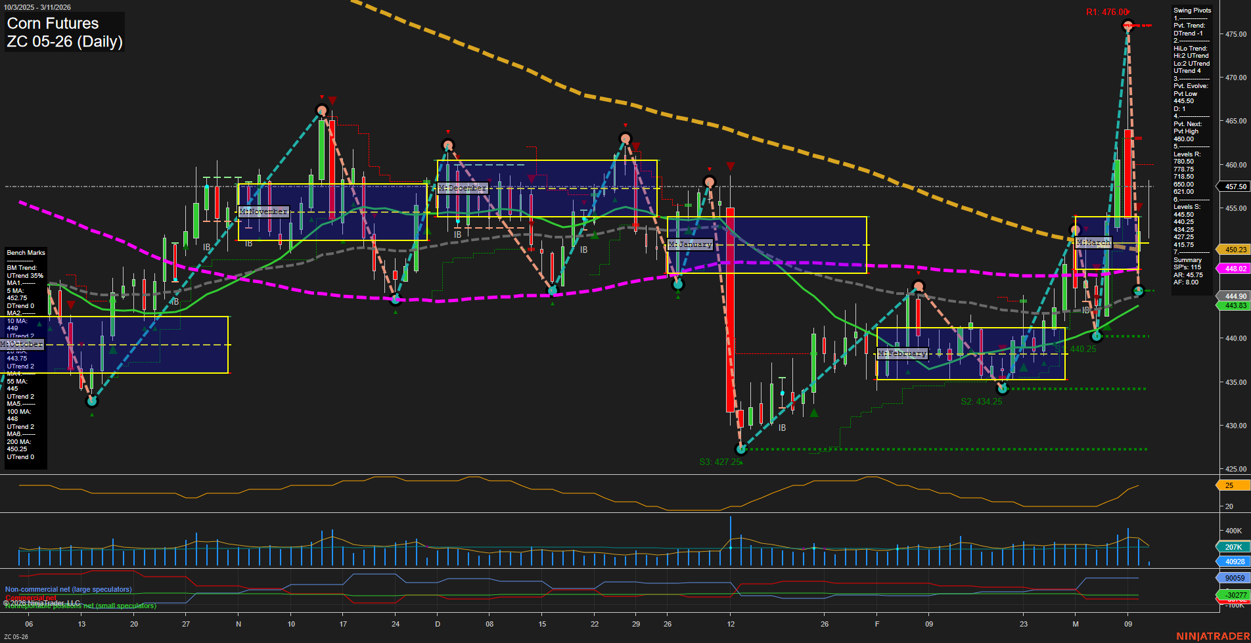
Task: Click the IB label beneath the December box
Action: coord(457,233)
